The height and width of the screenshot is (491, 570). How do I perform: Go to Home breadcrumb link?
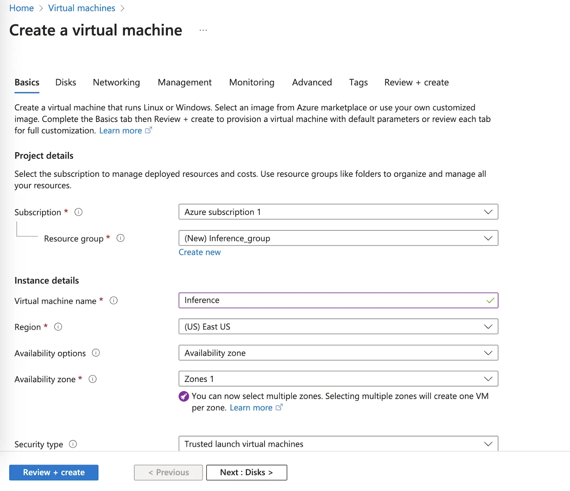[21, 8]
